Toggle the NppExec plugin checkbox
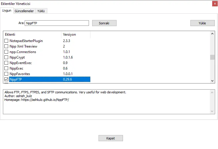This screenshot has width=218, height=149. (6, 68)
